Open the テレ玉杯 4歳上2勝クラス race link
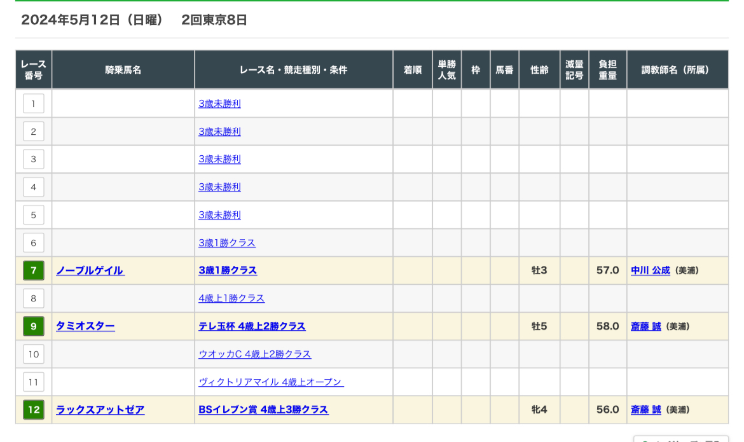 pyautogui.click(x=252, y=326)
